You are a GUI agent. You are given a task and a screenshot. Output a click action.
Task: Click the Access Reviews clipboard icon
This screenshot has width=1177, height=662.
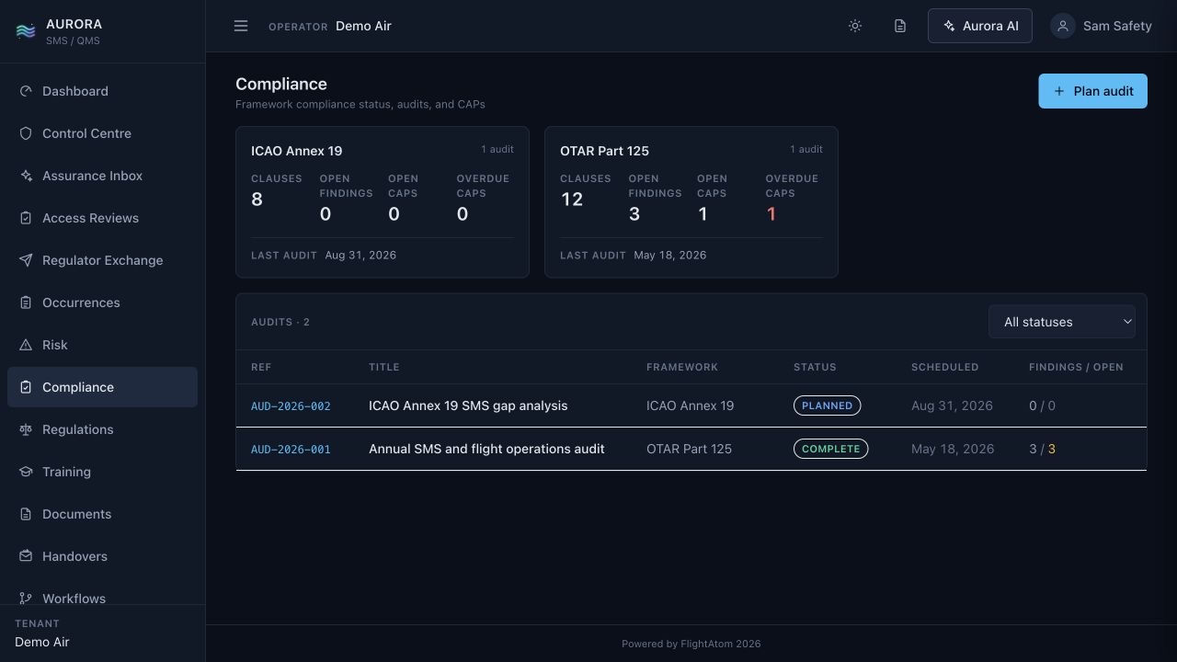[x=26, y=218]
